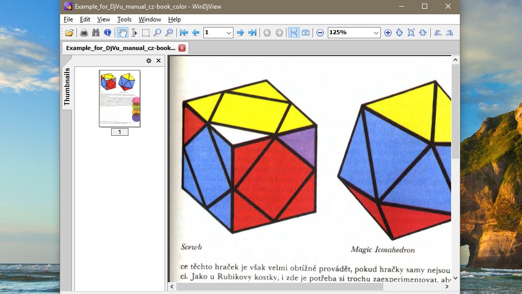Click the Zoom Out minus icon

pos(320,33)
